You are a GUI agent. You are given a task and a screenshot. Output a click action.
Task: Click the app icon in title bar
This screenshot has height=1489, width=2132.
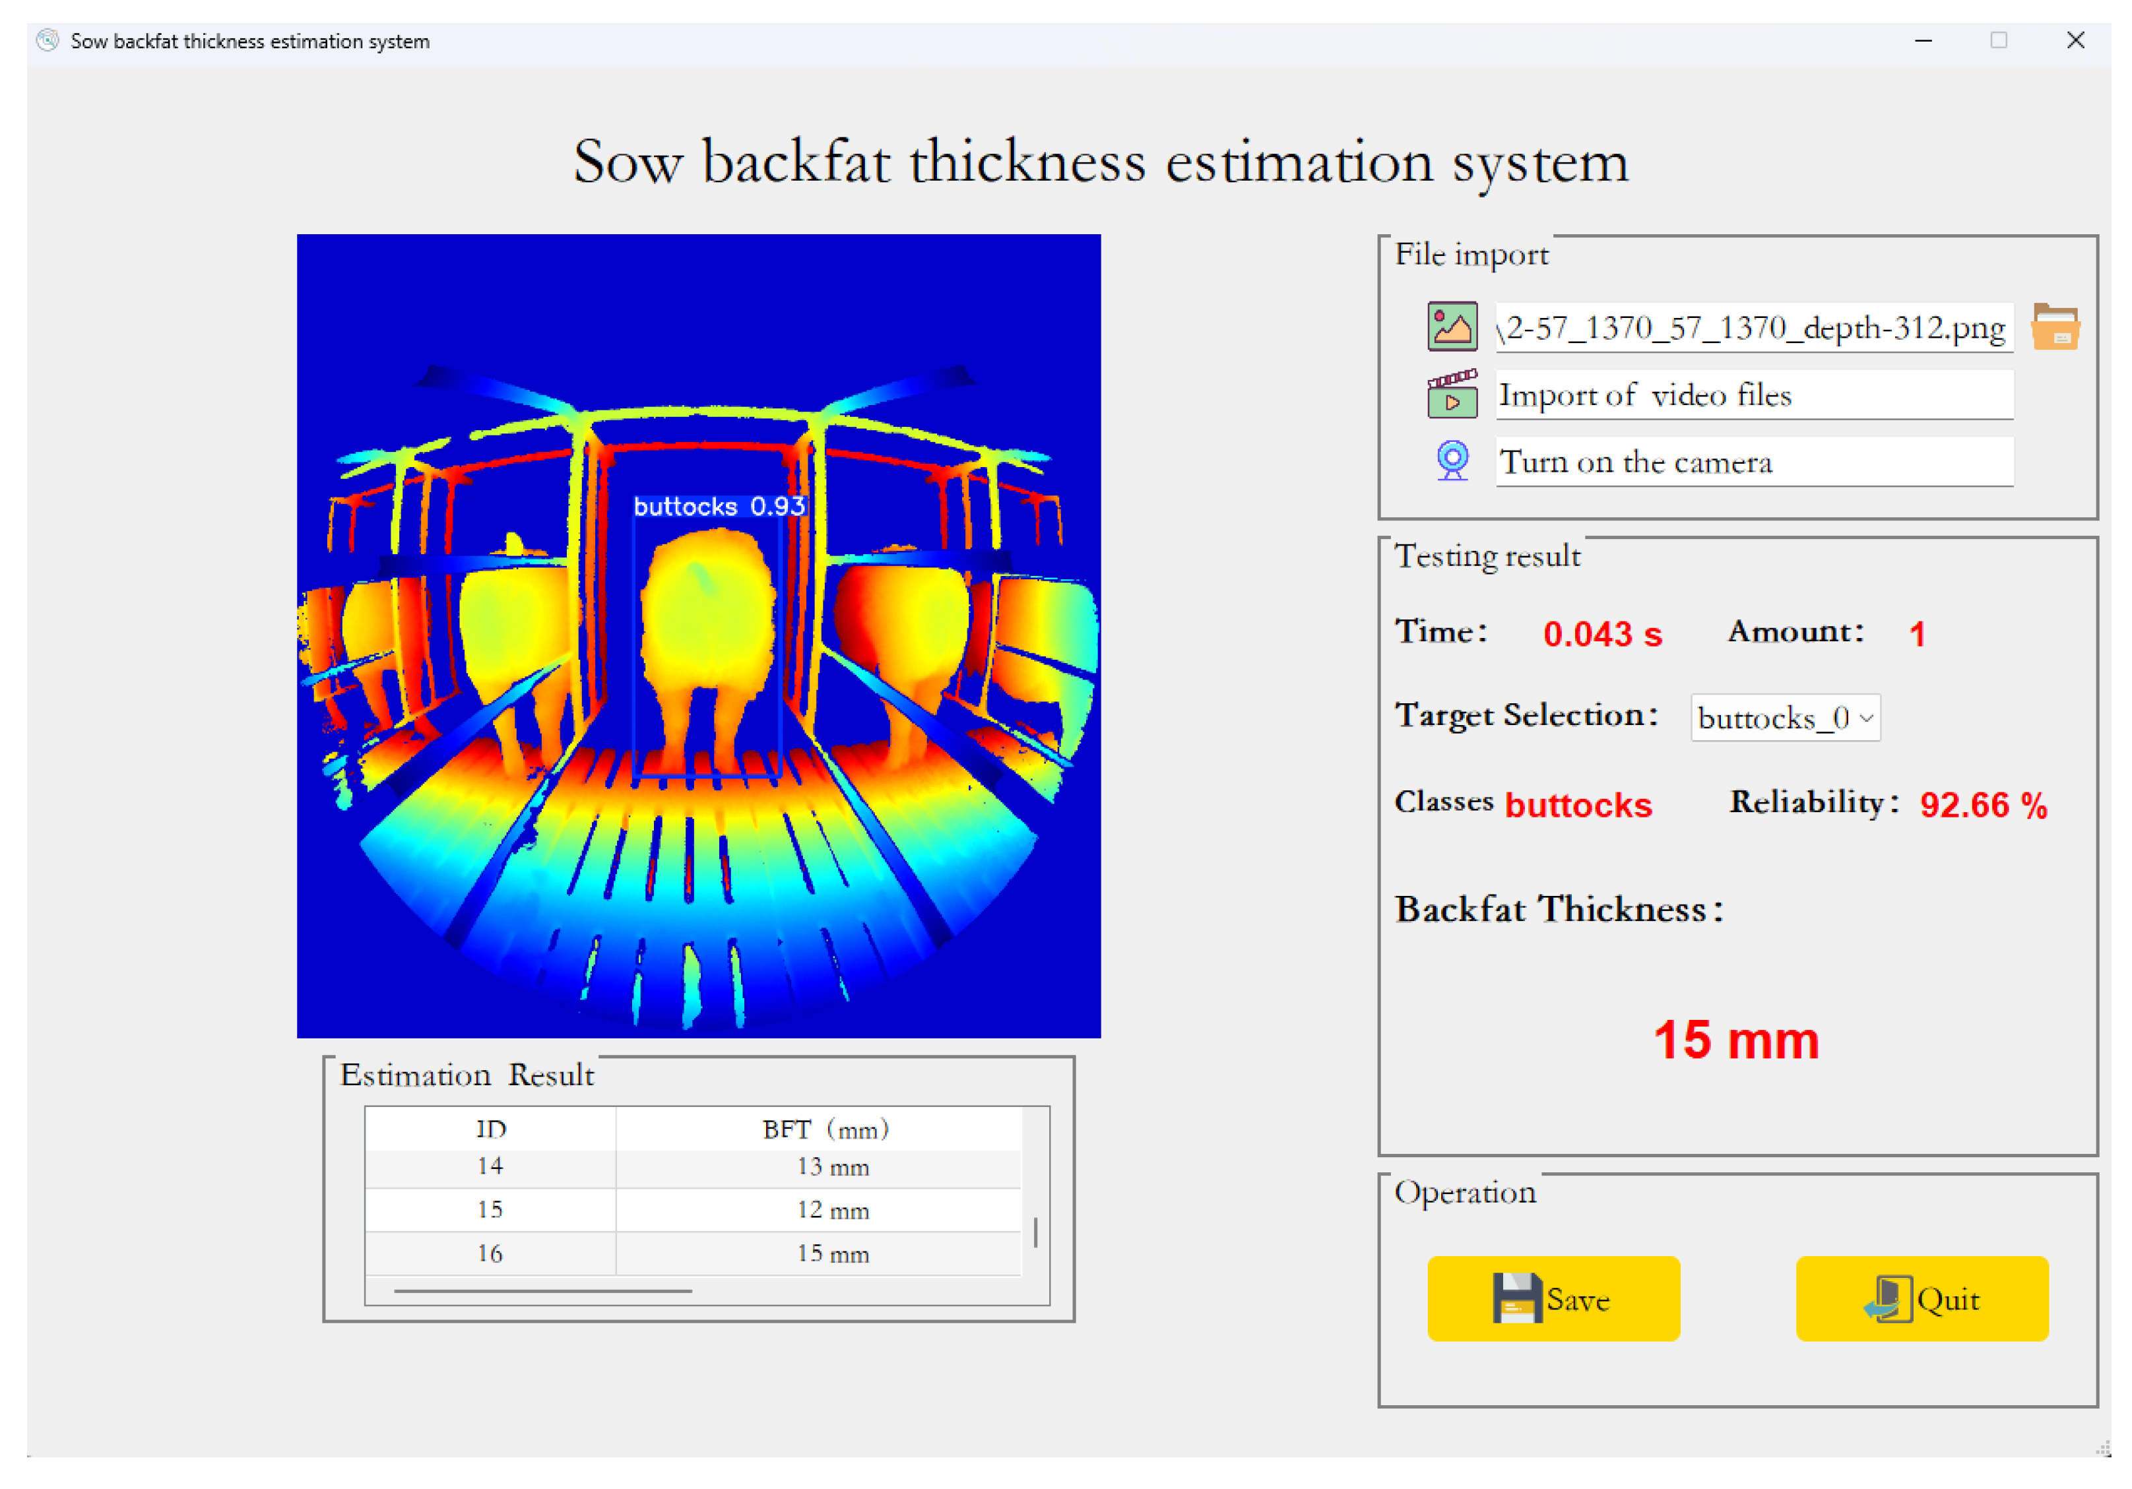[x=48, y=41]
